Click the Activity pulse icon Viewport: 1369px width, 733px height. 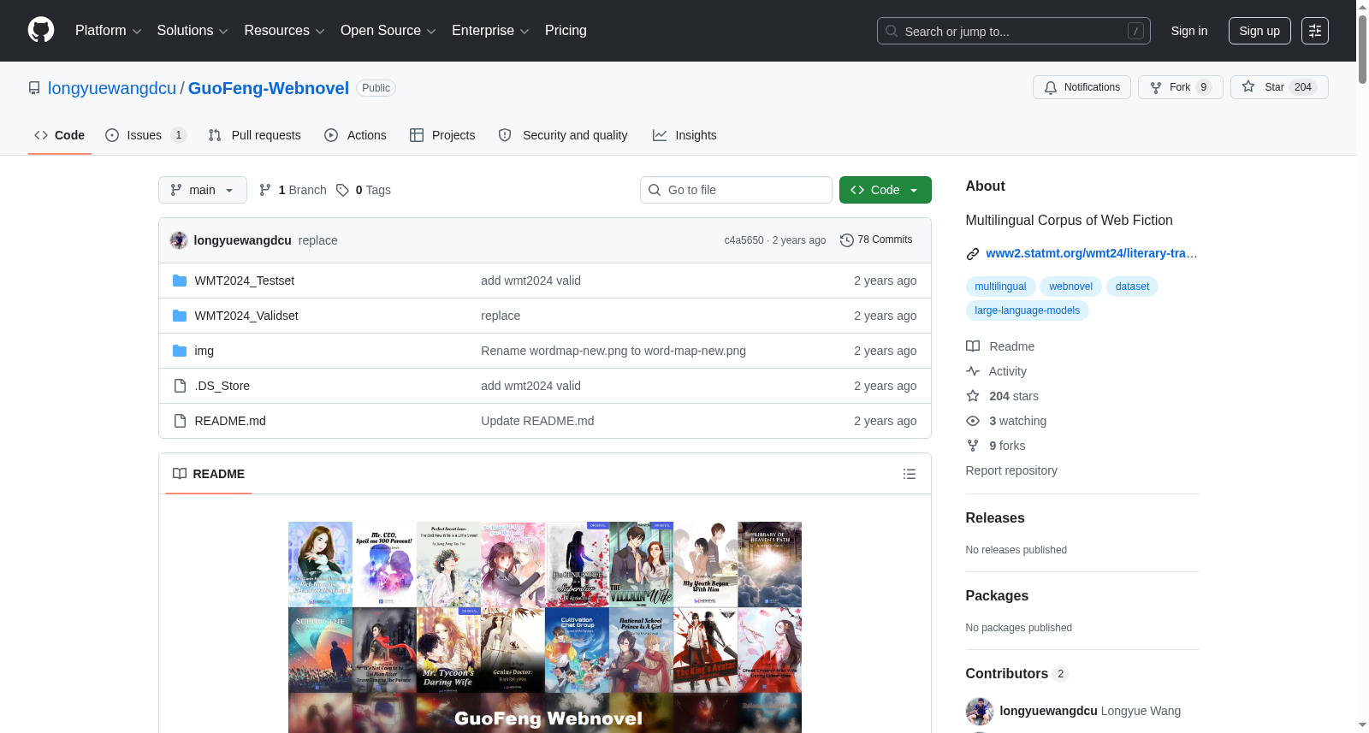[x=973, y=371]
